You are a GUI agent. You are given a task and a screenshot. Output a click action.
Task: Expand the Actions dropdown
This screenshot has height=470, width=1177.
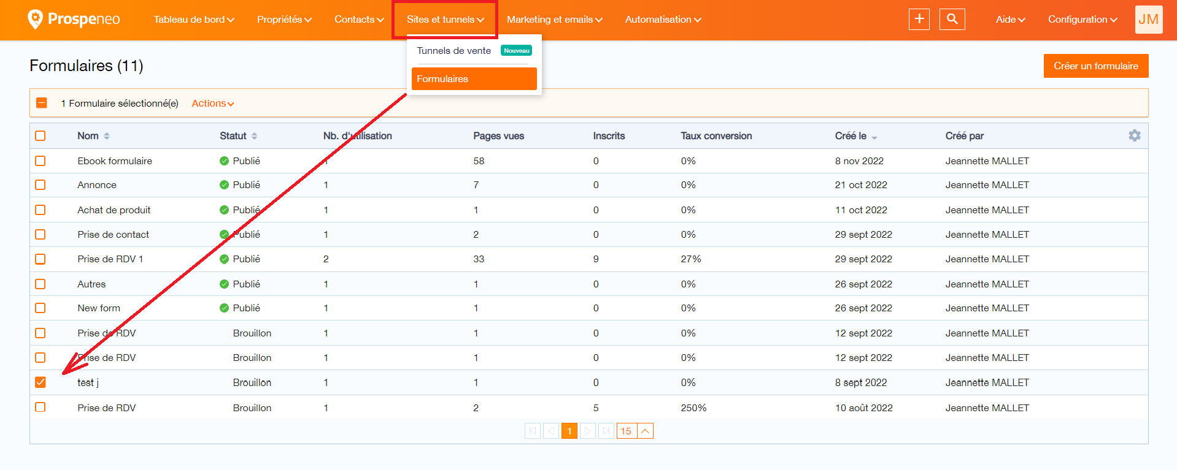(x=213, y=103)
